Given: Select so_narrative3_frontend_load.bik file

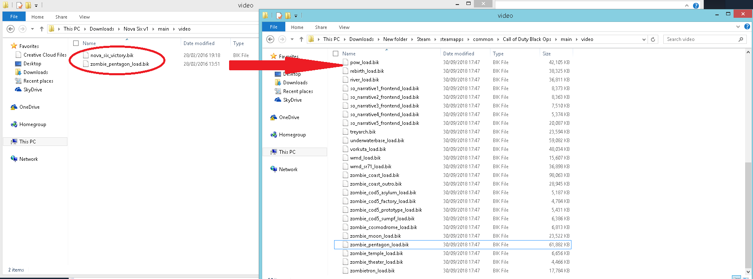Looking at the screenshot, I should [x=385, y=106].
